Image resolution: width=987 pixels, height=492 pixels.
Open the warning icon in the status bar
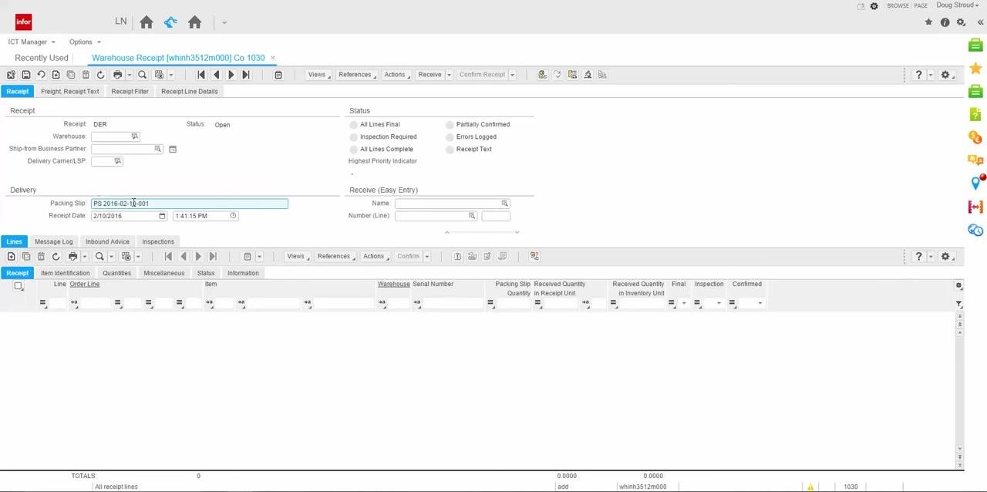[810, 487]
